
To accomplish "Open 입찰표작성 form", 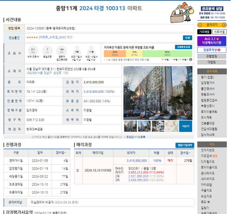I will coord(212,50).
